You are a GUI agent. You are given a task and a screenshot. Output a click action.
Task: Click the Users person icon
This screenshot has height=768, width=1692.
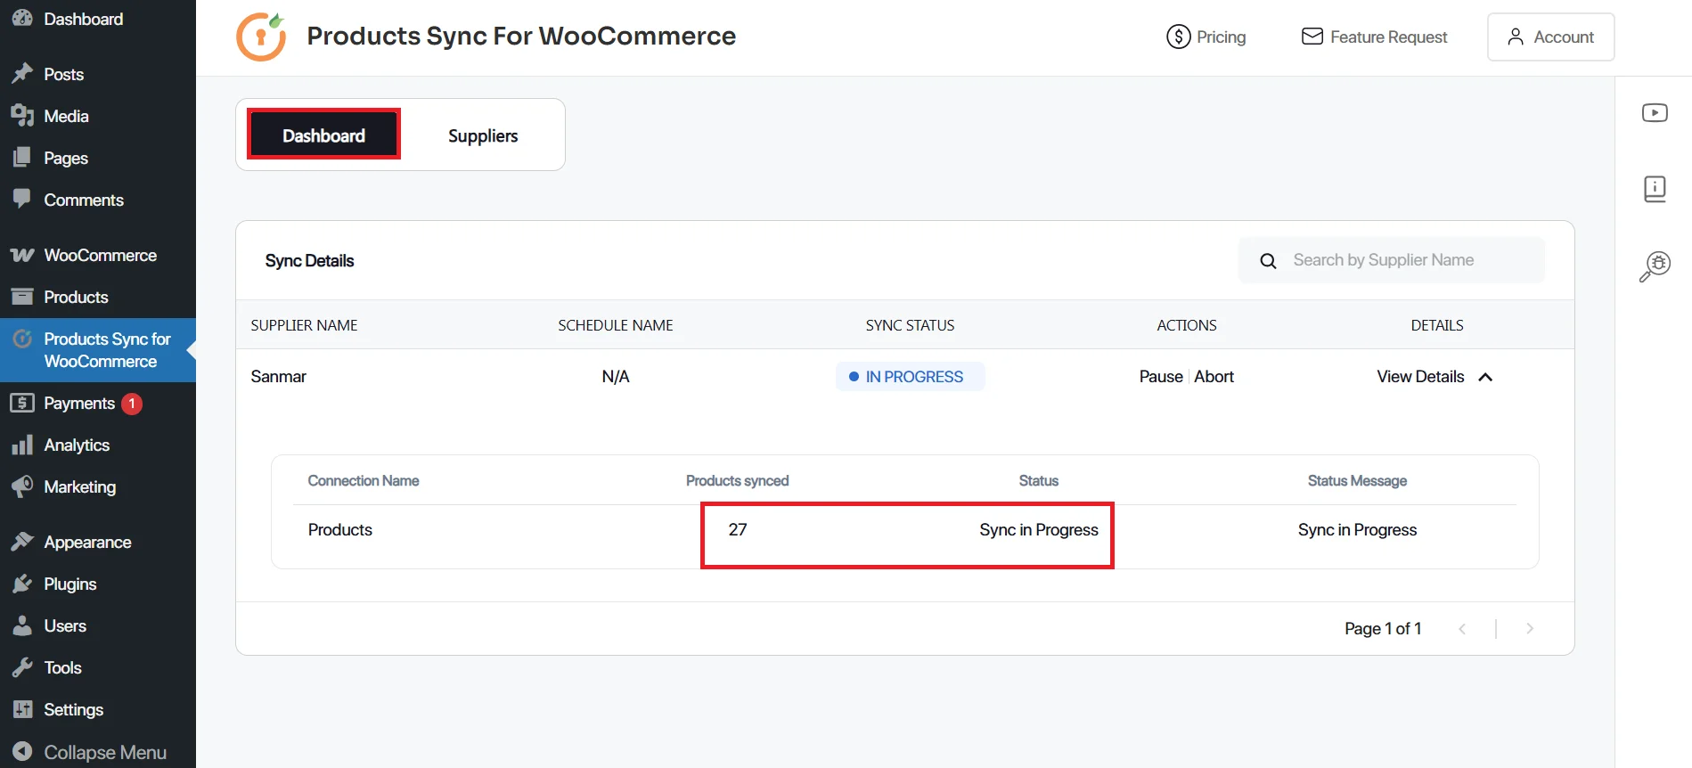point(22,625)
